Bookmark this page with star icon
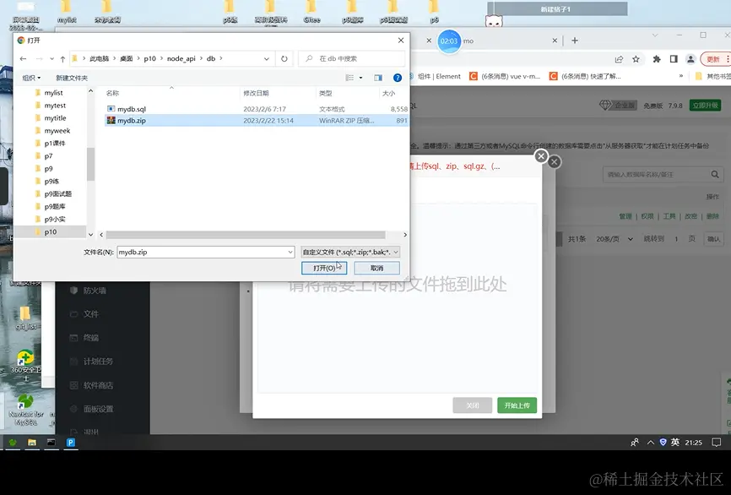This screenshot has width=731, height=495. pyautogui.click(x=636, y=59)
